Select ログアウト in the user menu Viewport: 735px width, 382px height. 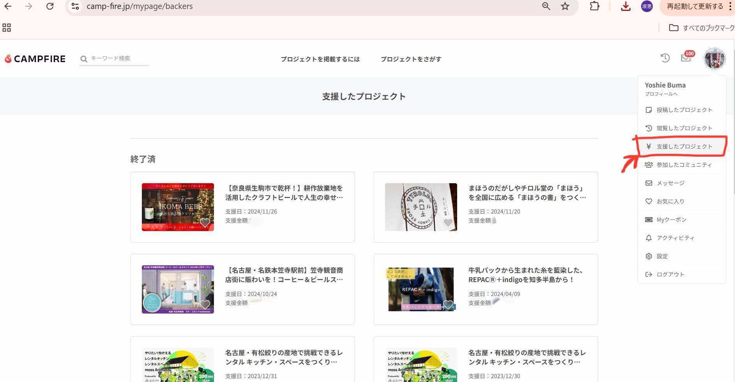[x=670, y=275]
